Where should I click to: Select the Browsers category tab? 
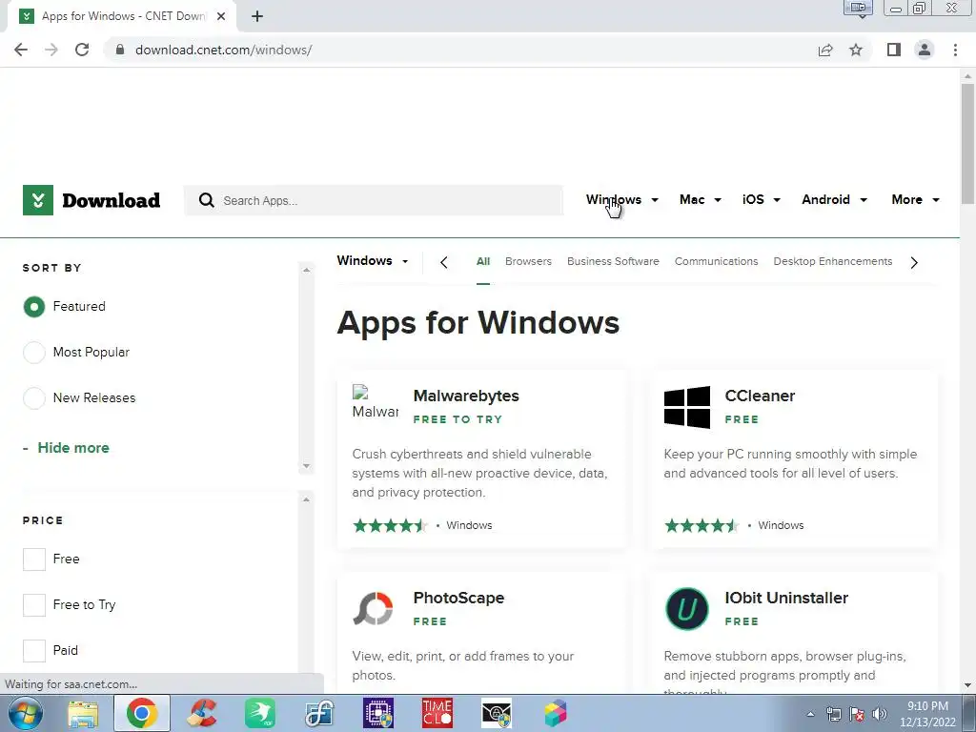point(528,261)
